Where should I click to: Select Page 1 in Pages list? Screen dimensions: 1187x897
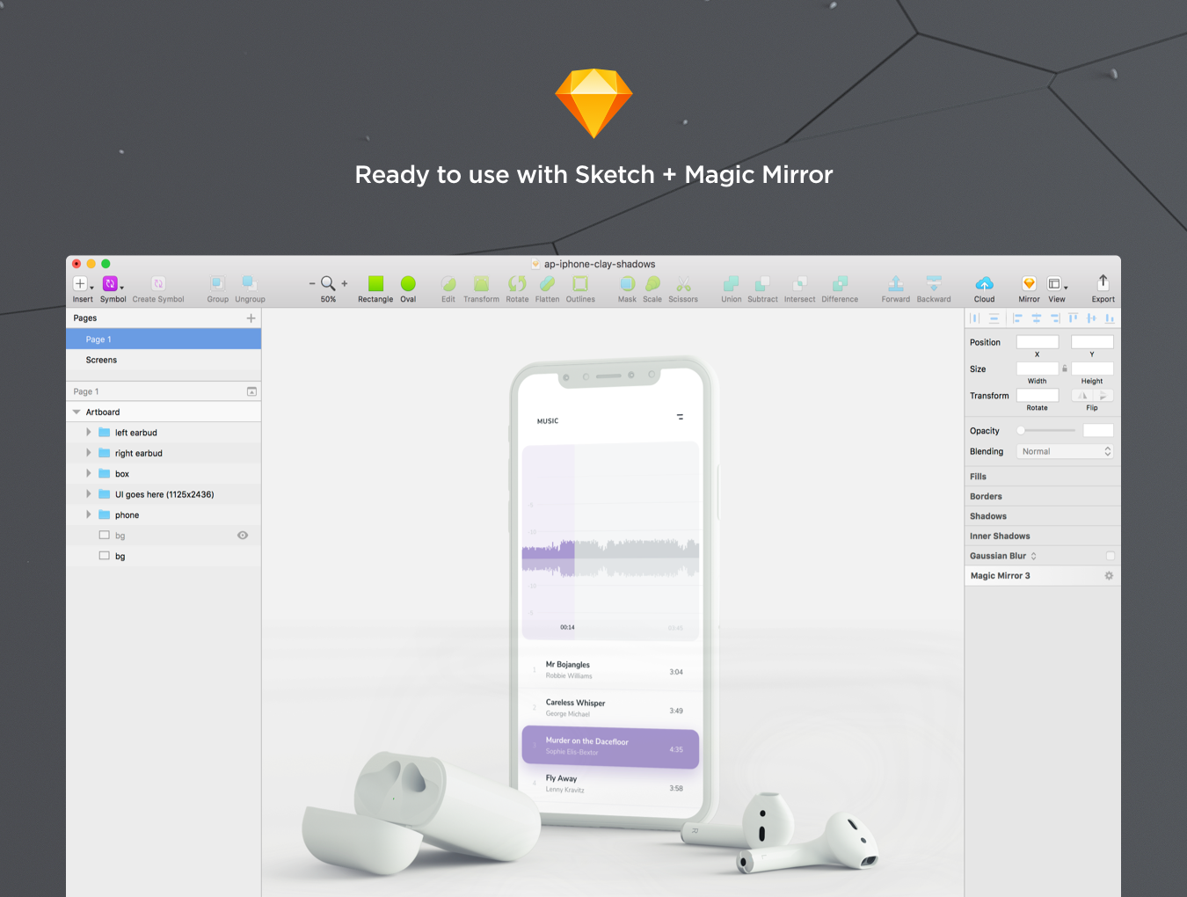point(98,339)
